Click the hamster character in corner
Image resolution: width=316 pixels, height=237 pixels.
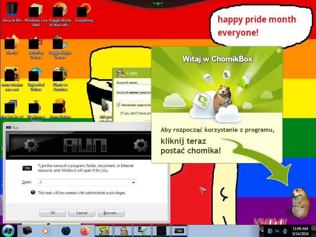300,202
